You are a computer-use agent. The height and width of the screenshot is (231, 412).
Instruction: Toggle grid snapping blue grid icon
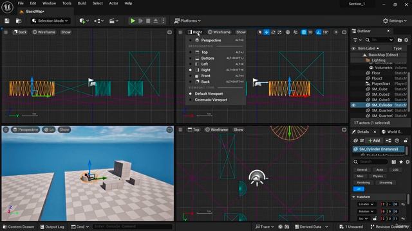(304, 32)
